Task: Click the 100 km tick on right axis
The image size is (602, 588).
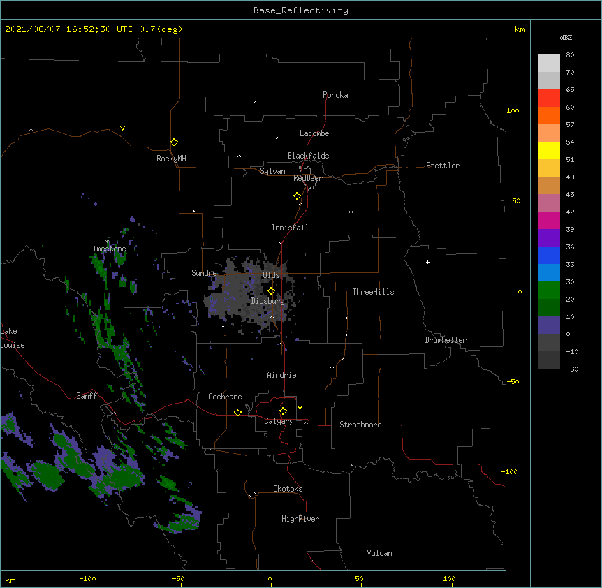Action: pyautogui.click(x=513, y=110)
